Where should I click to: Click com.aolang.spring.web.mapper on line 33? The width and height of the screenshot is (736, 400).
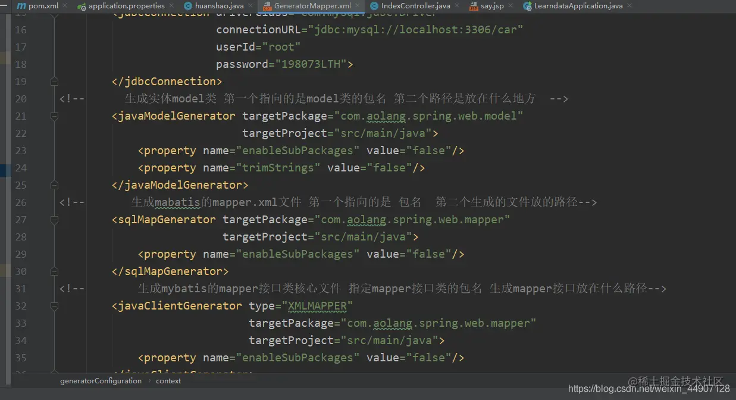[439, 323]
